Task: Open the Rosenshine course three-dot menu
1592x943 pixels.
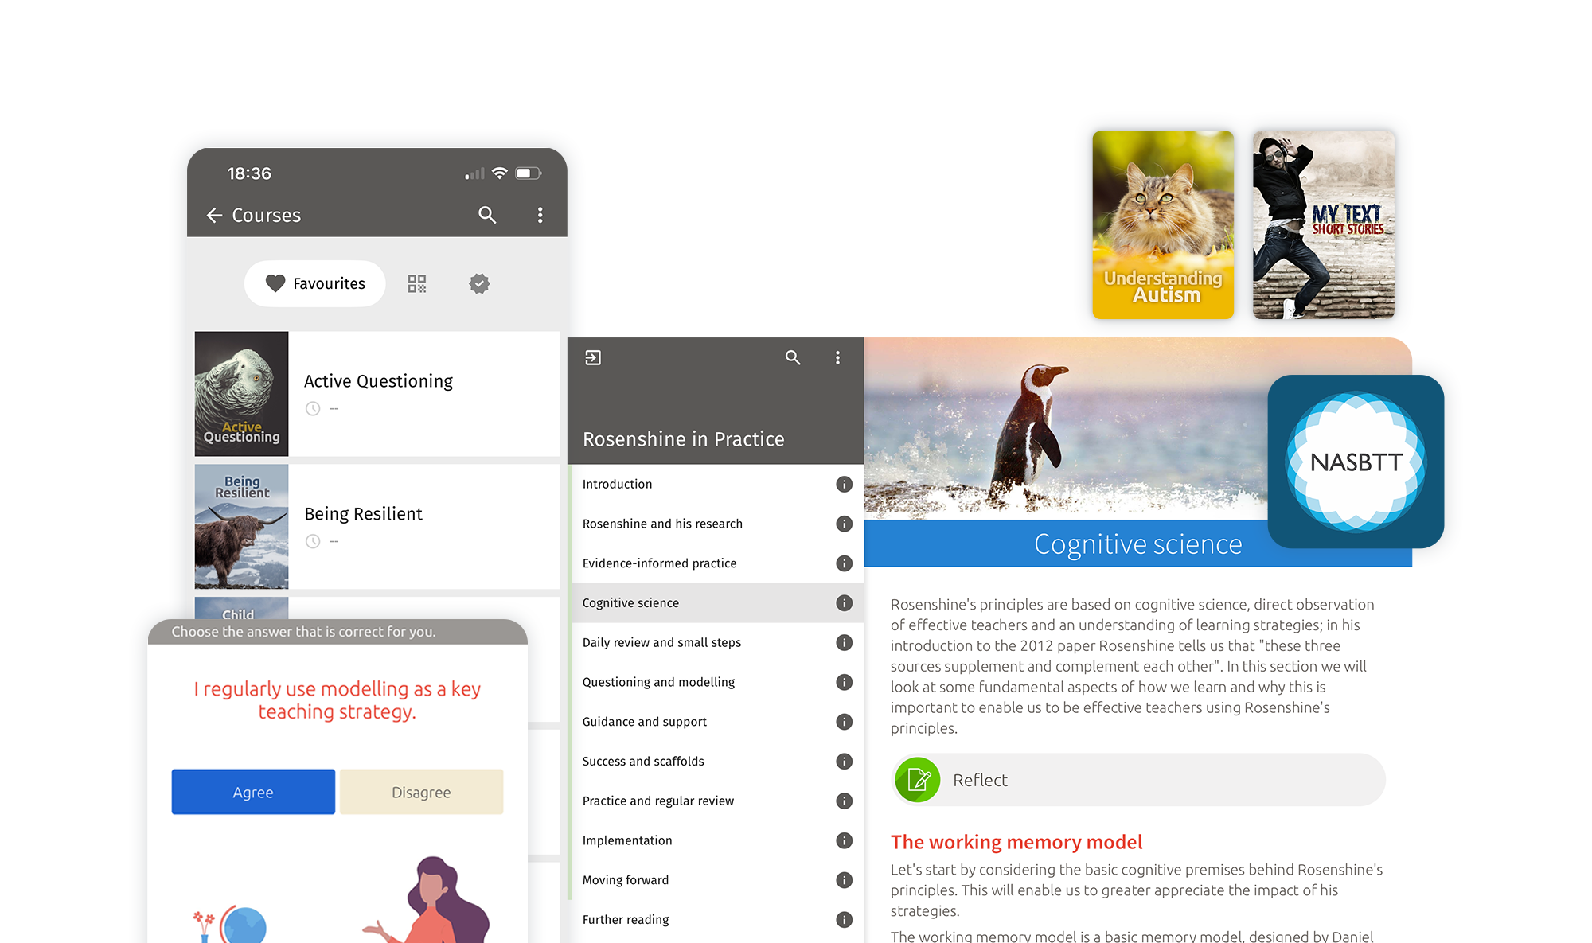Action: click(837, 357)
